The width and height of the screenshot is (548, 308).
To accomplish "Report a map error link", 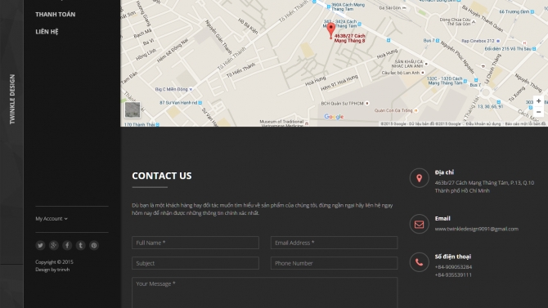I will [x=525, y=124].
